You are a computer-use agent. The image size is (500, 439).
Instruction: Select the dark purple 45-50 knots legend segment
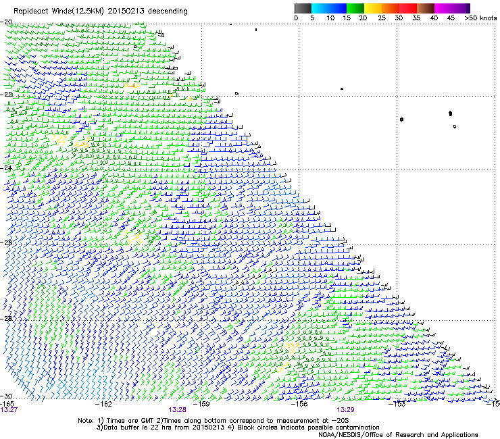point(461,9)
